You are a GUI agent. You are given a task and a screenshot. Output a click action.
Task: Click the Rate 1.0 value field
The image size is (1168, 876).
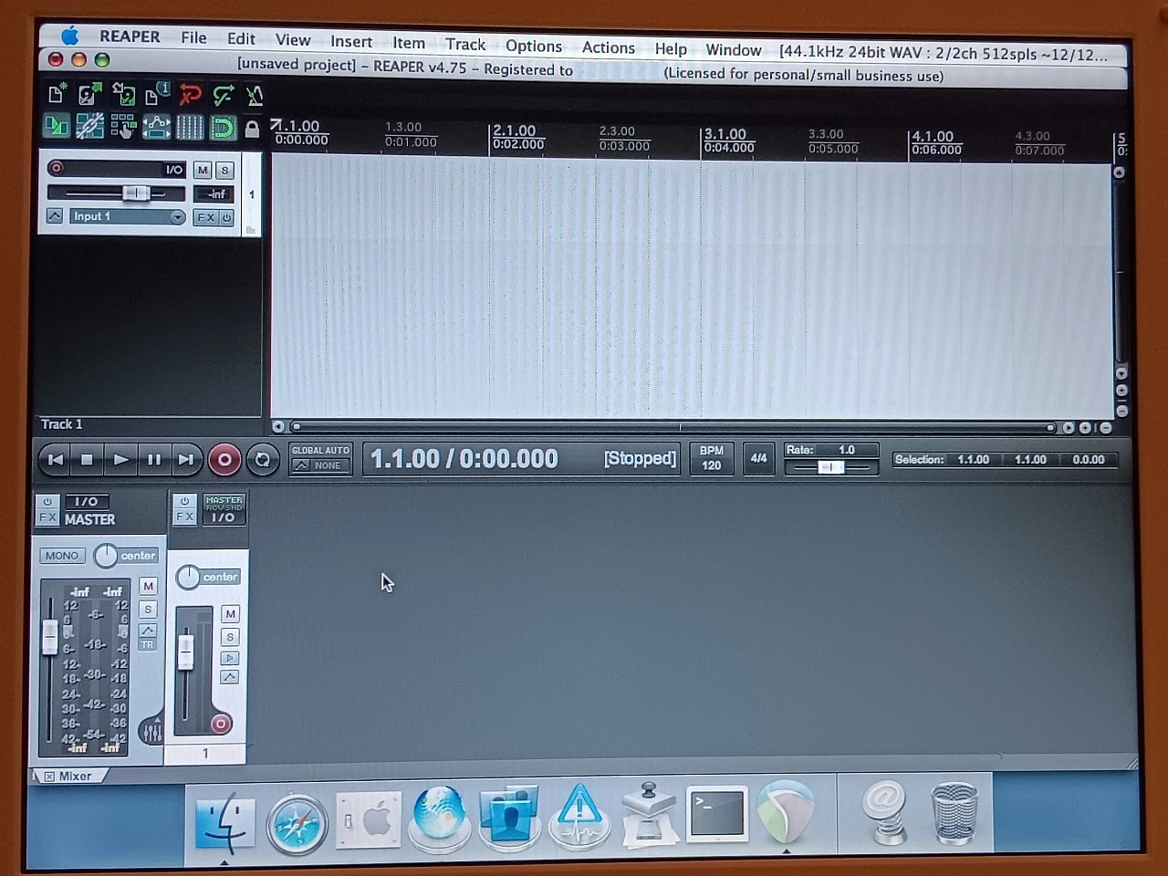tap(847, 450)
